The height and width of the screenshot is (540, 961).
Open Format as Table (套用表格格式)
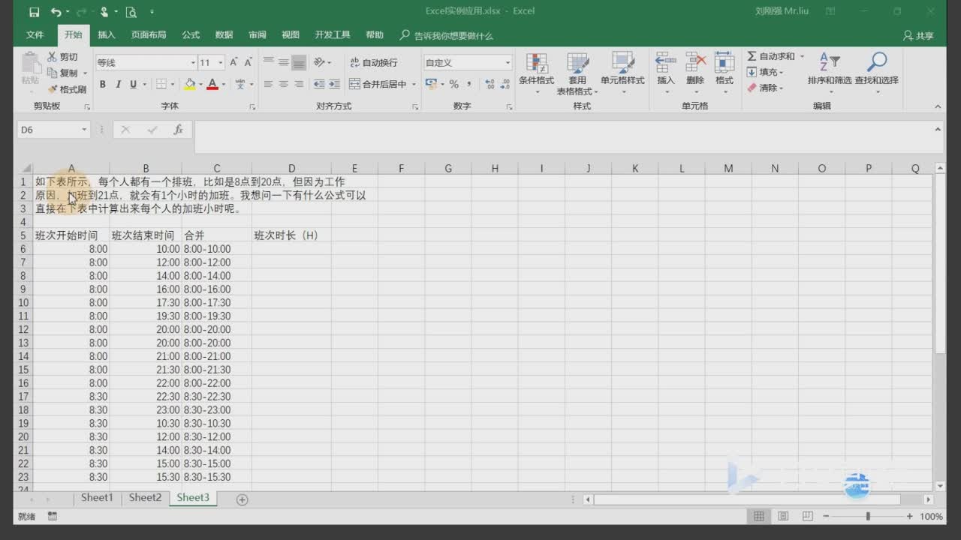[x=577, y=73]
